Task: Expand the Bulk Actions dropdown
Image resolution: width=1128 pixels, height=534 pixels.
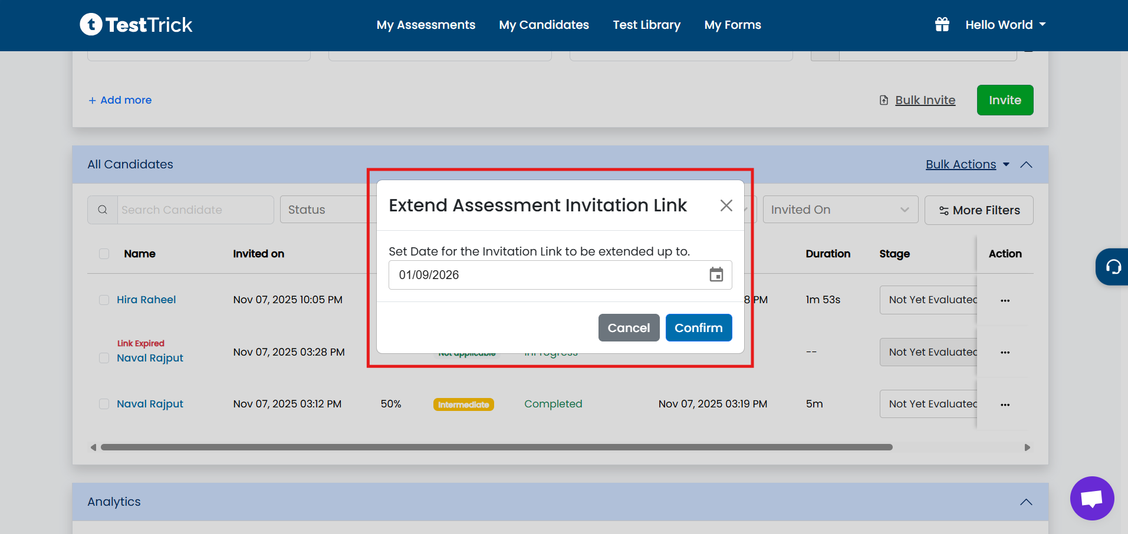Action: [968, 164]
